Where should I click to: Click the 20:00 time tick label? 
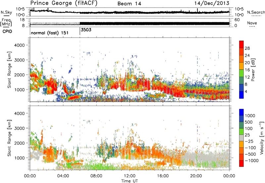click(196, 176)
